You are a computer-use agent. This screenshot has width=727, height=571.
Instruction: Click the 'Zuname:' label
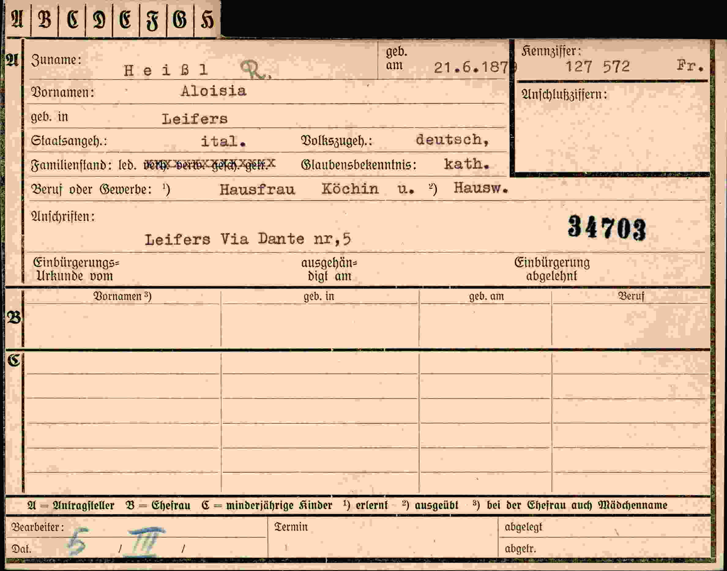[x=56, y=60]
